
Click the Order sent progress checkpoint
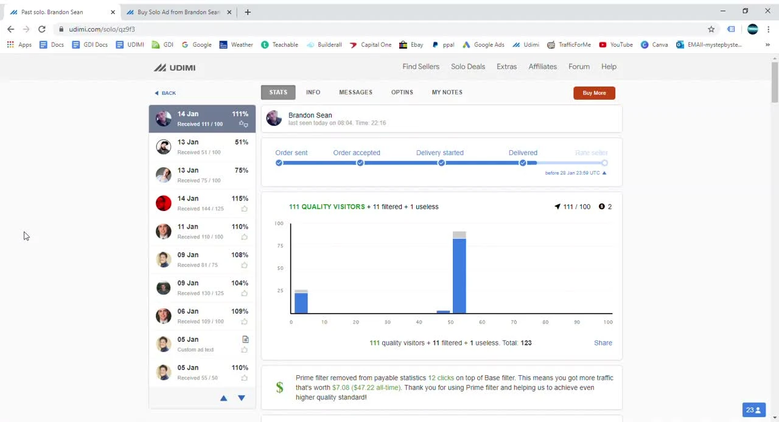click(279, 163)
